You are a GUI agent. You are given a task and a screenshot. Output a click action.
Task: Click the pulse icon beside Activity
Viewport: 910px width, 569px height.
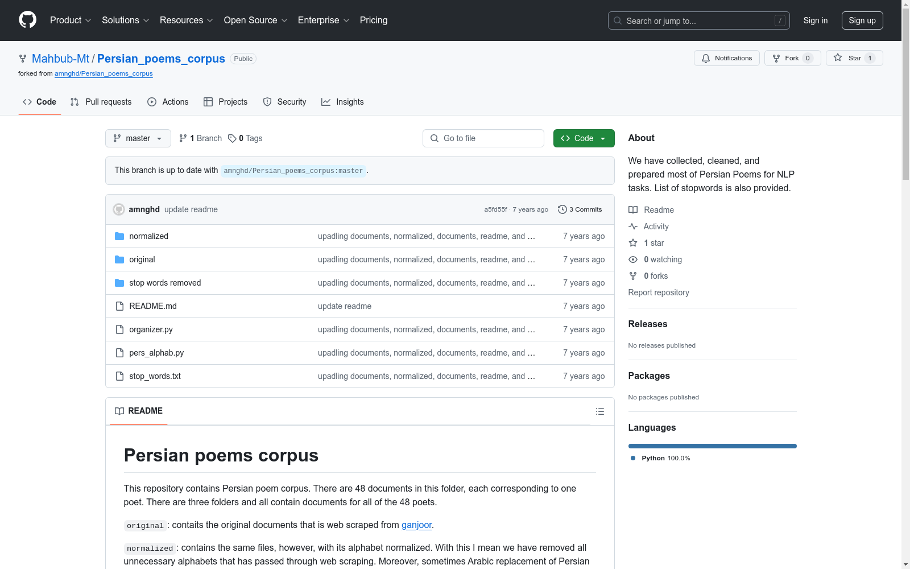[x=633, y=226]
